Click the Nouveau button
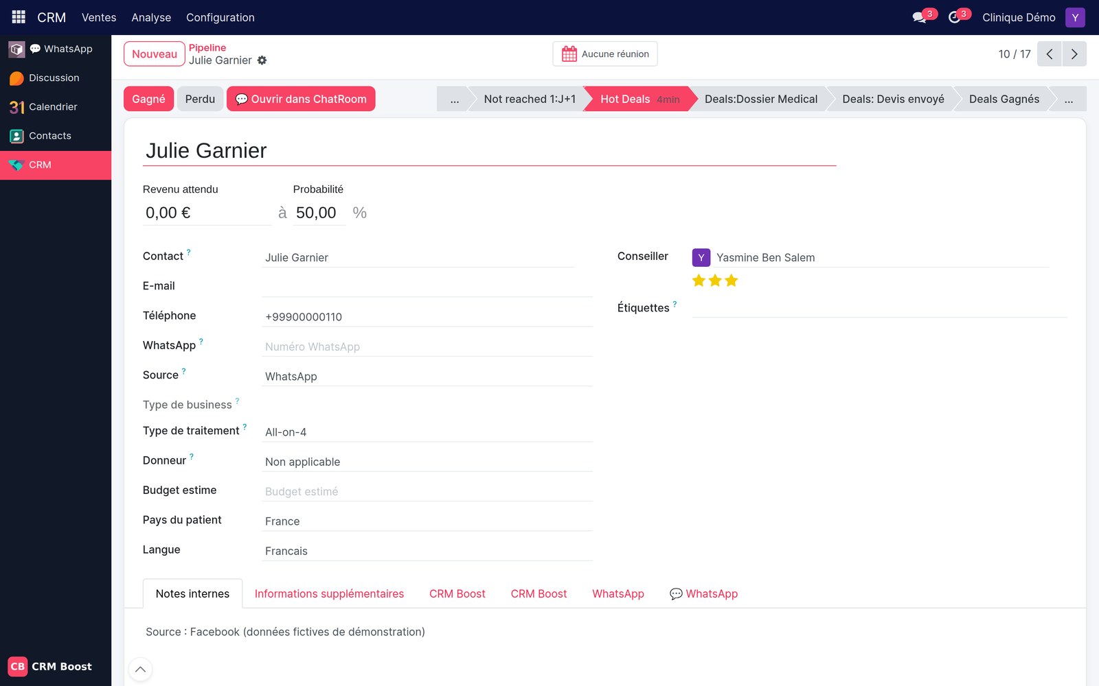 [155, 54]
